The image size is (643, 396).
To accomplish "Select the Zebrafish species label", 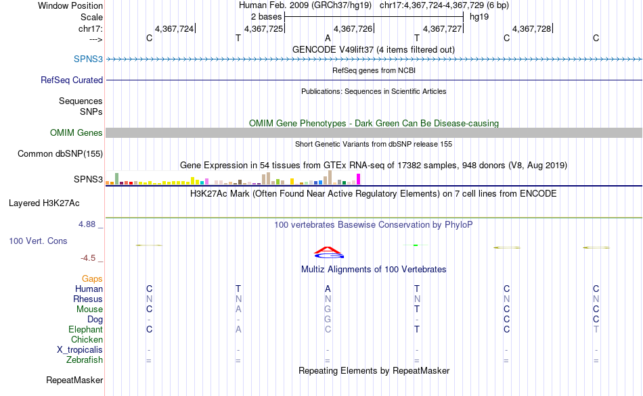I will [85, 360].
